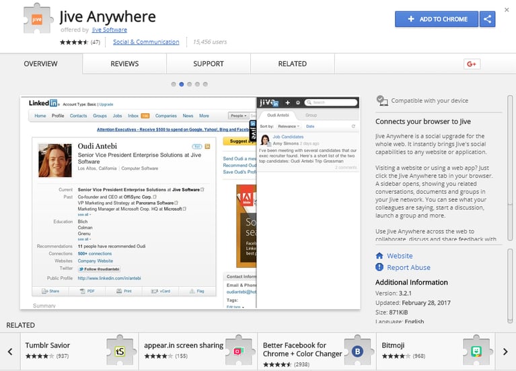This screenshot has width=516, height=371.
Task: Click the Google+ icon button
Action: pyautogui.click(x=472, y=64)
